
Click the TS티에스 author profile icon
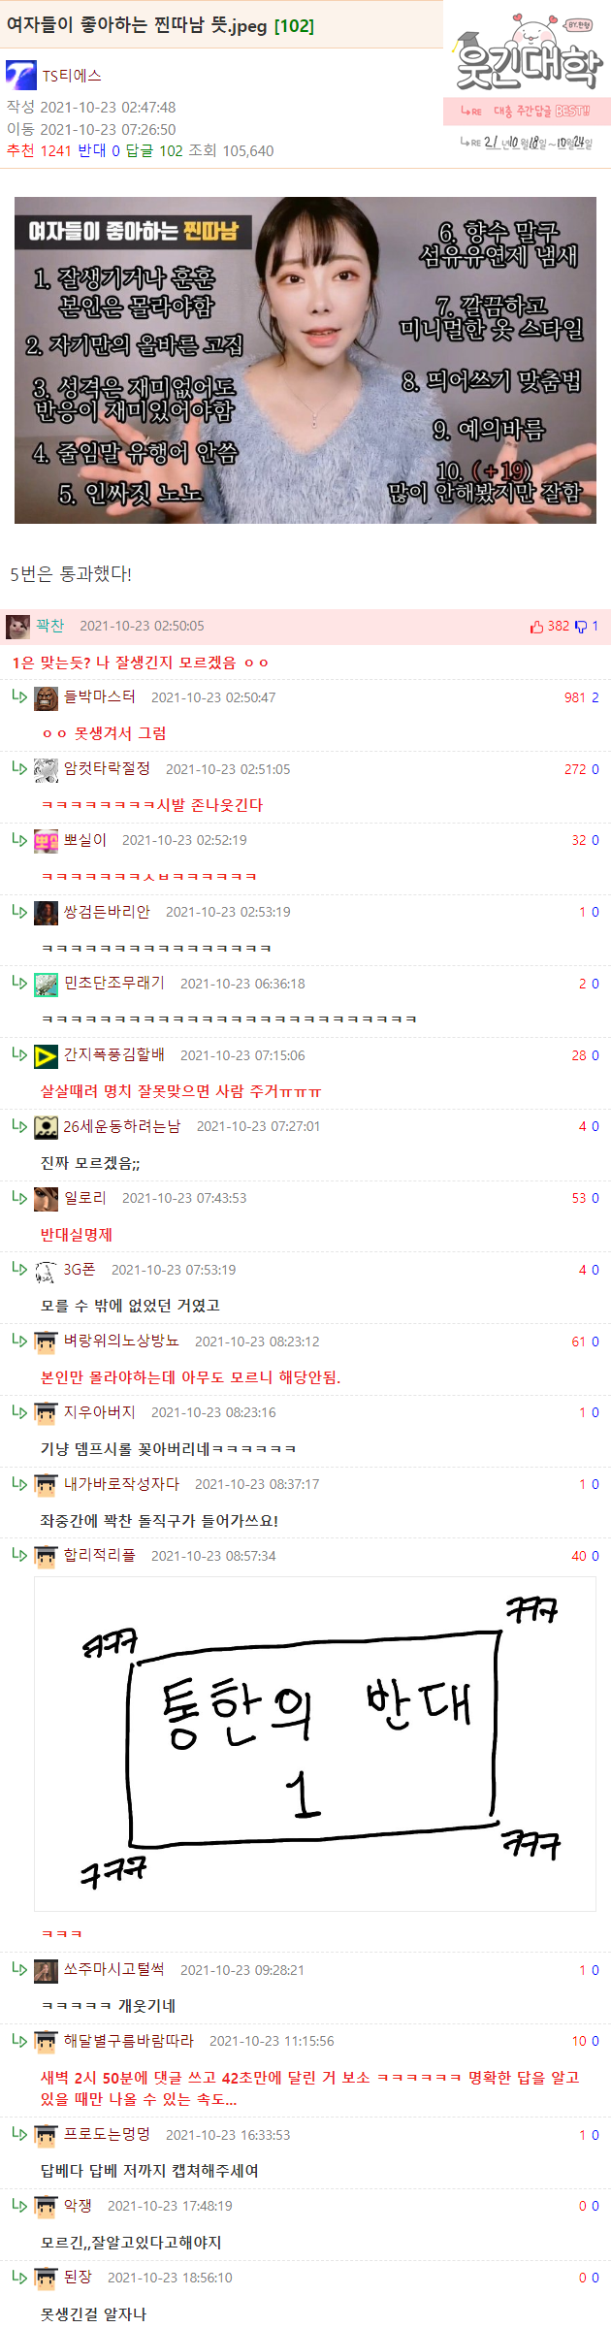coord(20,75)
